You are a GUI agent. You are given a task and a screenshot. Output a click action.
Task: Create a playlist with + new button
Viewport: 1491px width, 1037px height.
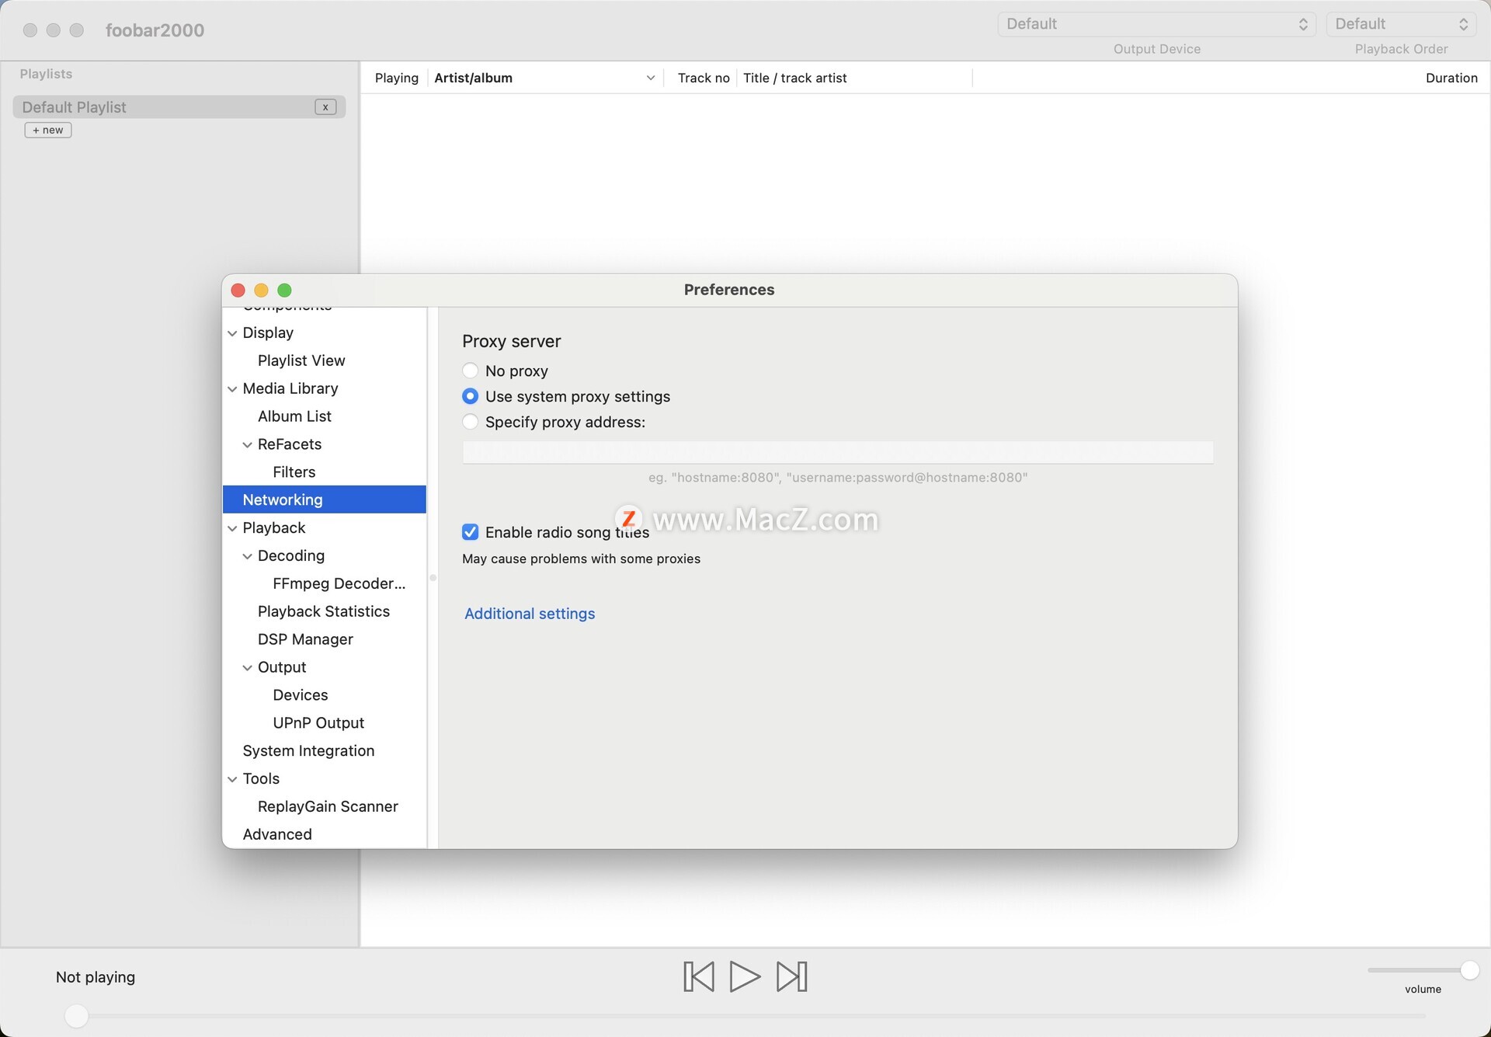click(48, 130)
